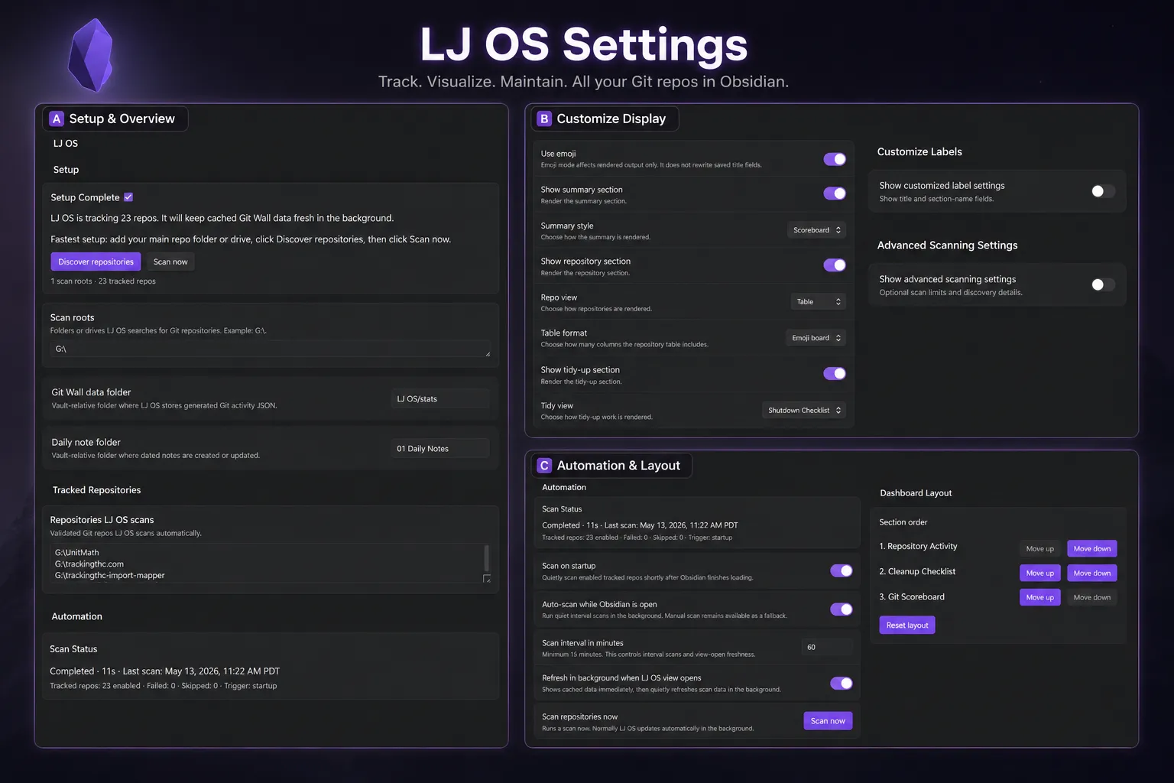Toggle Show tidy-up section switch
This screenshot has height=783, width=1174.
(x=835, y=374)
